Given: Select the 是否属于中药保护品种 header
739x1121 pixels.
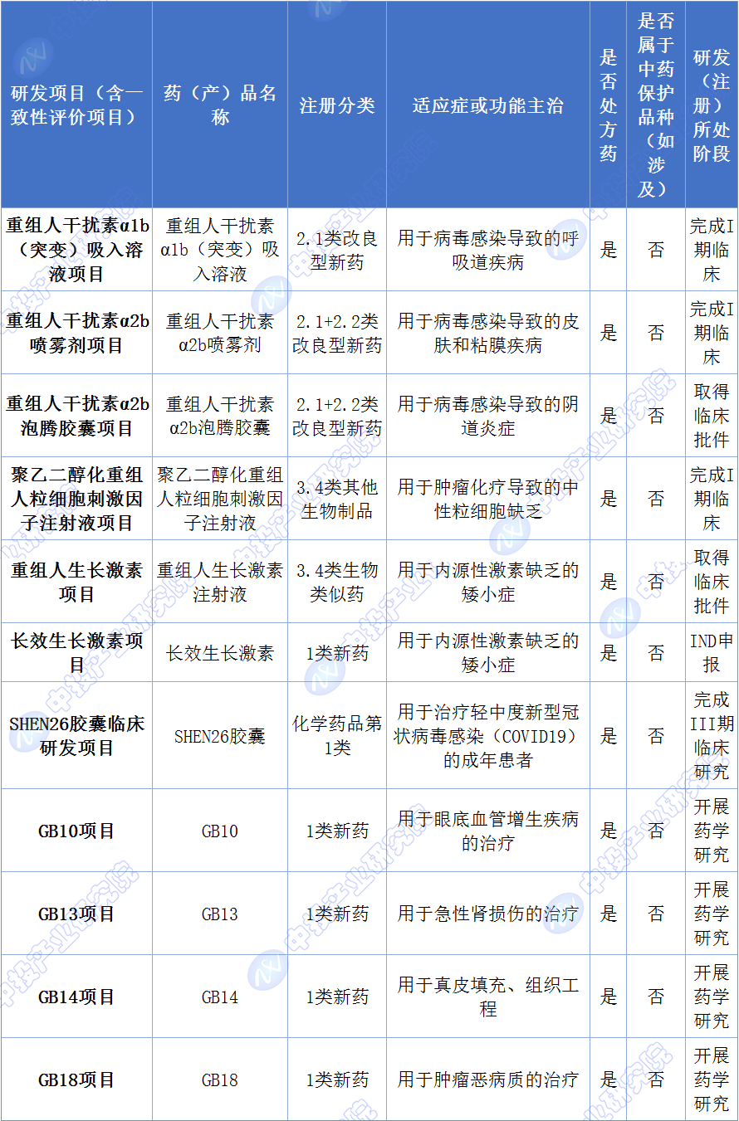Looking at the screenshot, I should (x=656, y=105).
